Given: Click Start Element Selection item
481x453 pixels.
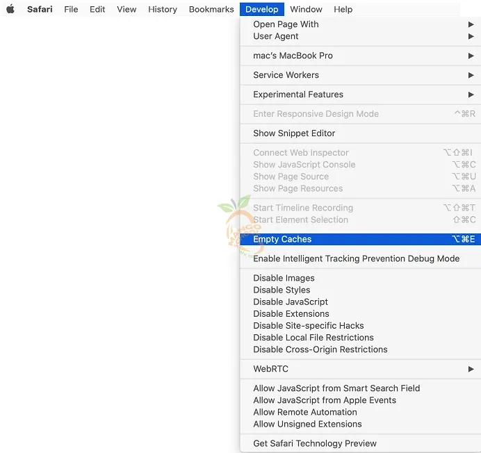Looking at the screenshot, I should 361,220.
